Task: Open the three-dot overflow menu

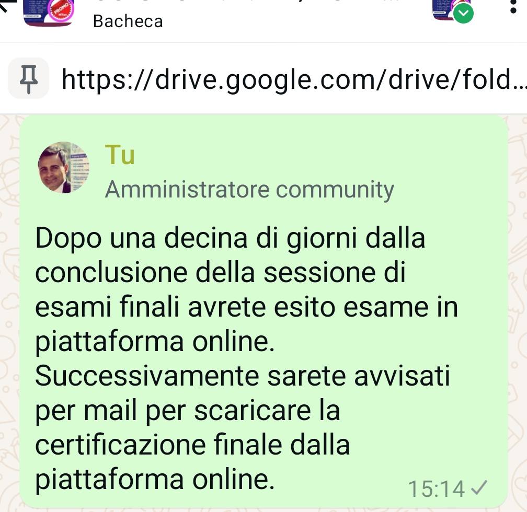Action: coord(513,7)
